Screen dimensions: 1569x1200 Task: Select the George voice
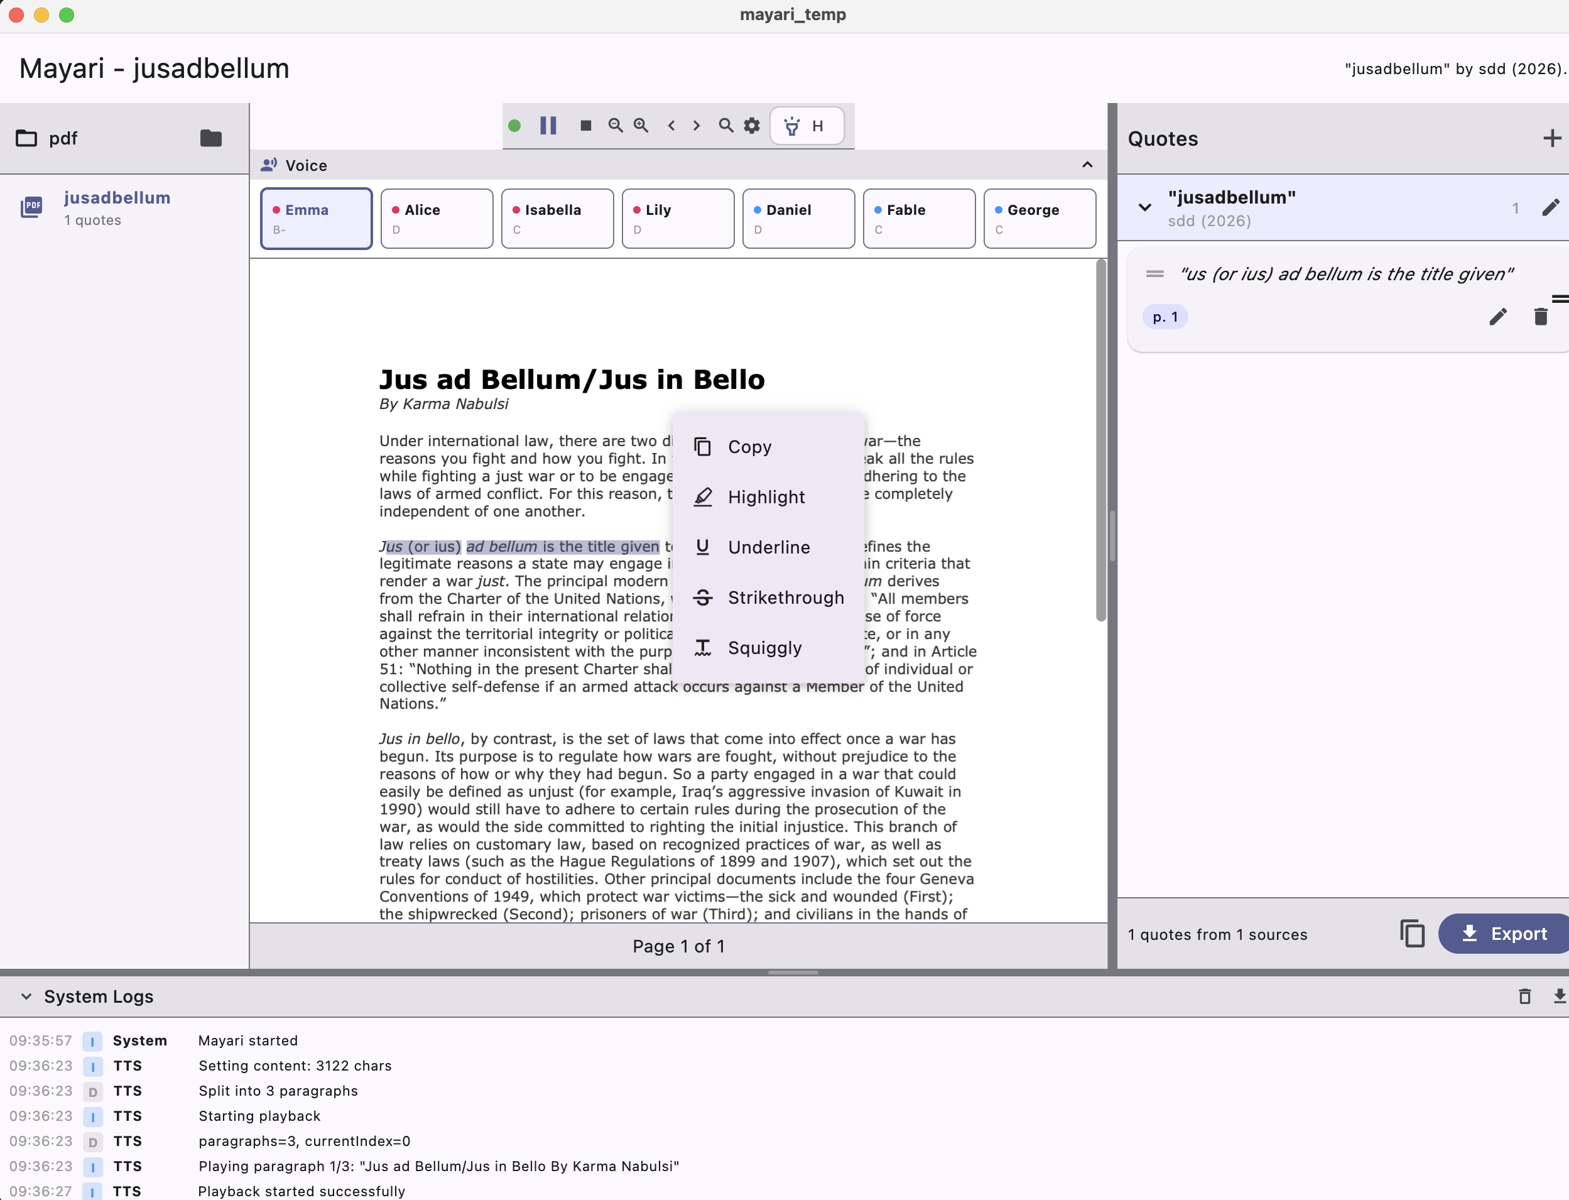click(x=1039, y=218)
